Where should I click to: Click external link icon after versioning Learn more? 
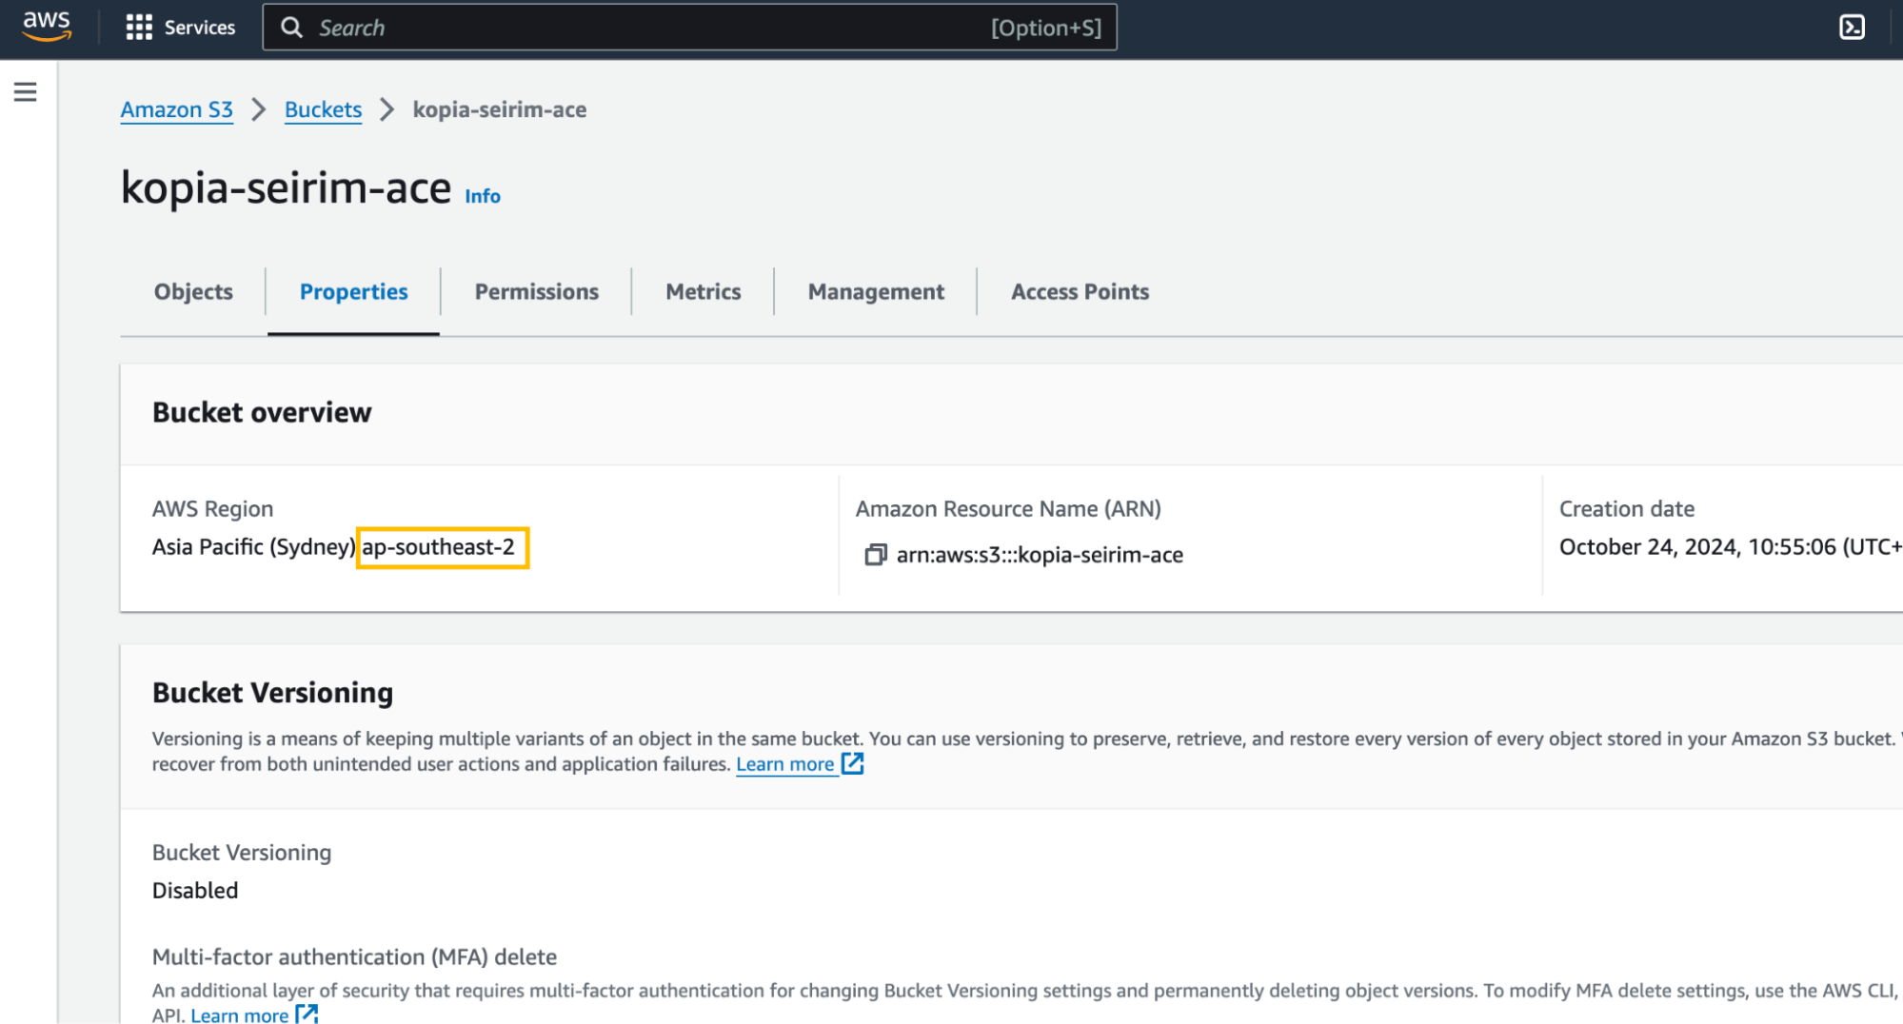coord(853,763)
